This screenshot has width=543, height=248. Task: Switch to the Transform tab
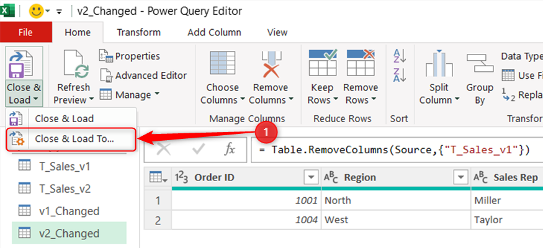click(138, 32)
